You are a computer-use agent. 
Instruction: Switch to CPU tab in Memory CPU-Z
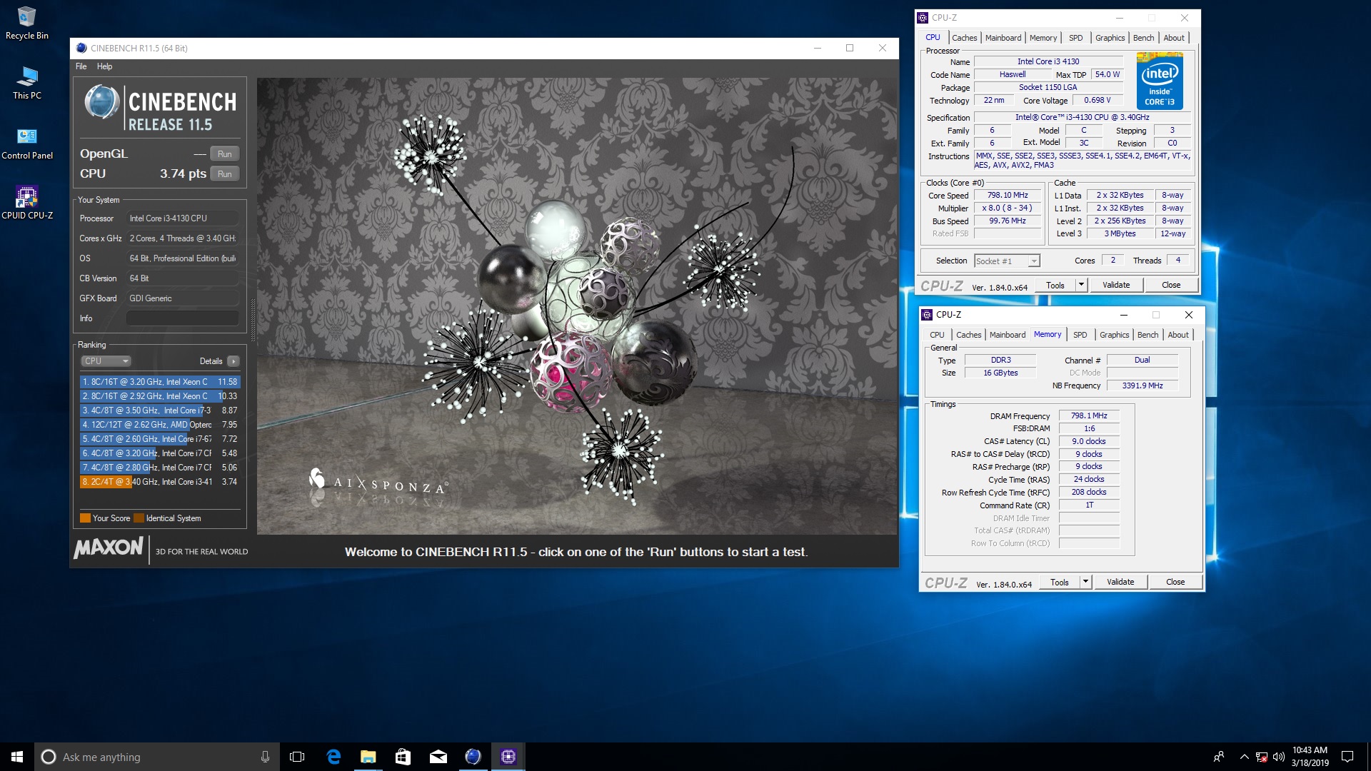(937, 335)
